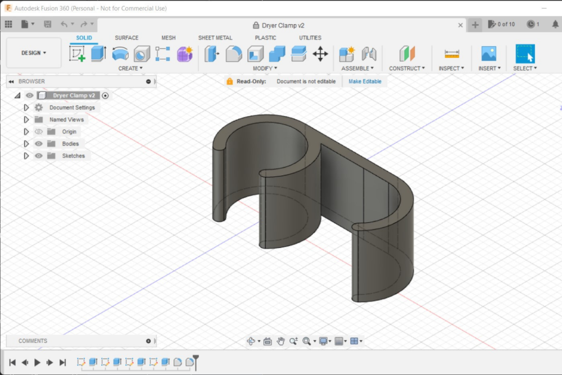Viewport: 562px width, 375px height.
Task: Click the Look At icon
Action: coord(268,341)
